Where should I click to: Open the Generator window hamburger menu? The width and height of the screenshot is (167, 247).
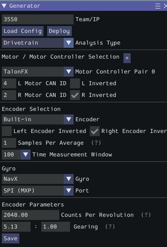[x=158, y=6]
